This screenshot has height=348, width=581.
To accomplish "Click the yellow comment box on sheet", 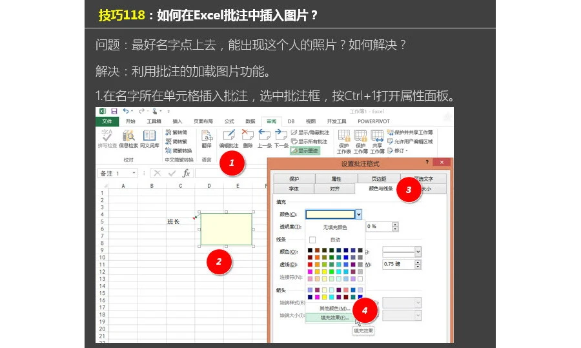I will 226,229.
